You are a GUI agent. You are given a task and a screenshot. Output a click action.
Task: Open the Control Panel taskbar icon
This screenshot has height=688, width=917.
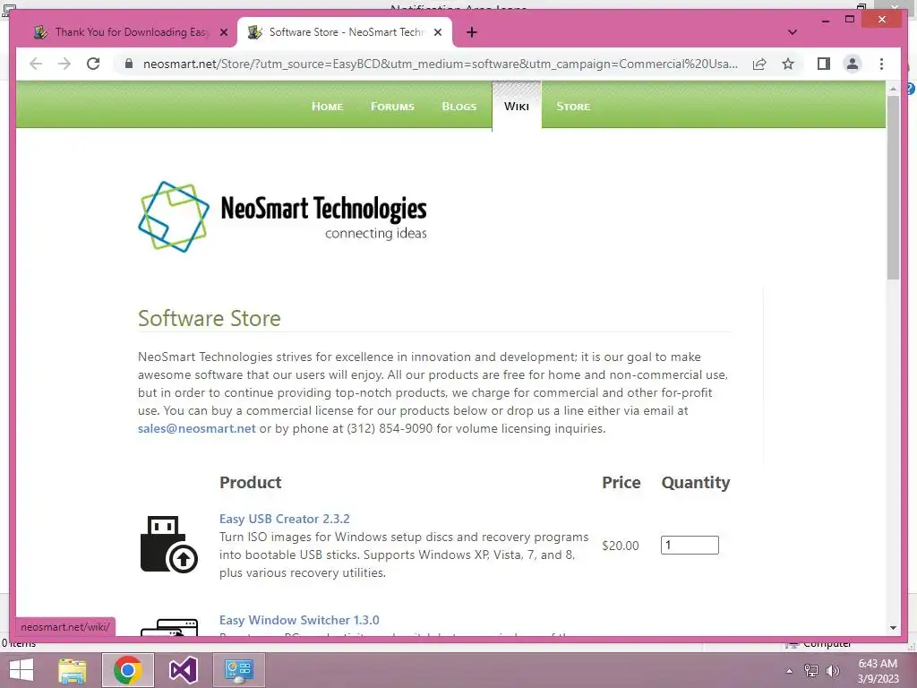(x=238, y=670)
